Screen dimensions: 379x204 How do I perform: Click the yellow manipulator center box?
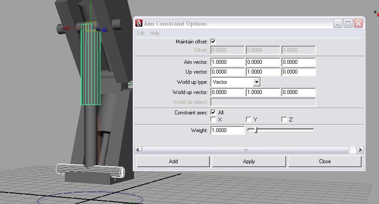91,26
